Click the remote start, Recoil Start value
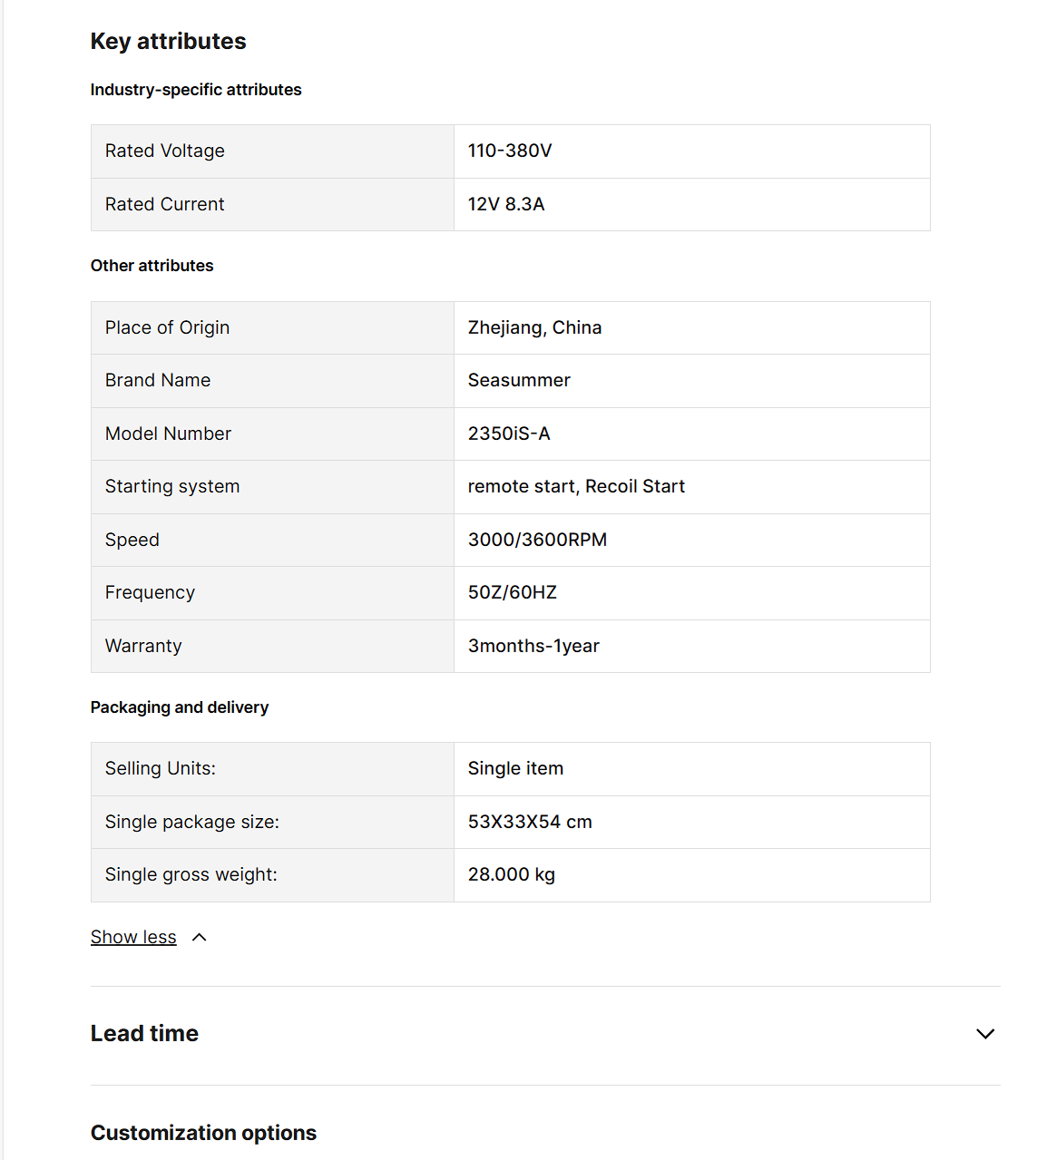1047x1160 pixels. (x=576, y=486)
